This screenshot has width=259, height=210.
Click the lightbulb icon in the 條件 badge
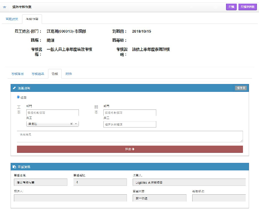(x=244, y=88)
